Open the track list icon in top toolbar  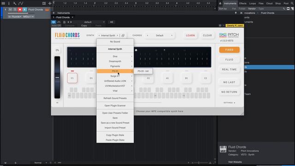click(3, 3)
